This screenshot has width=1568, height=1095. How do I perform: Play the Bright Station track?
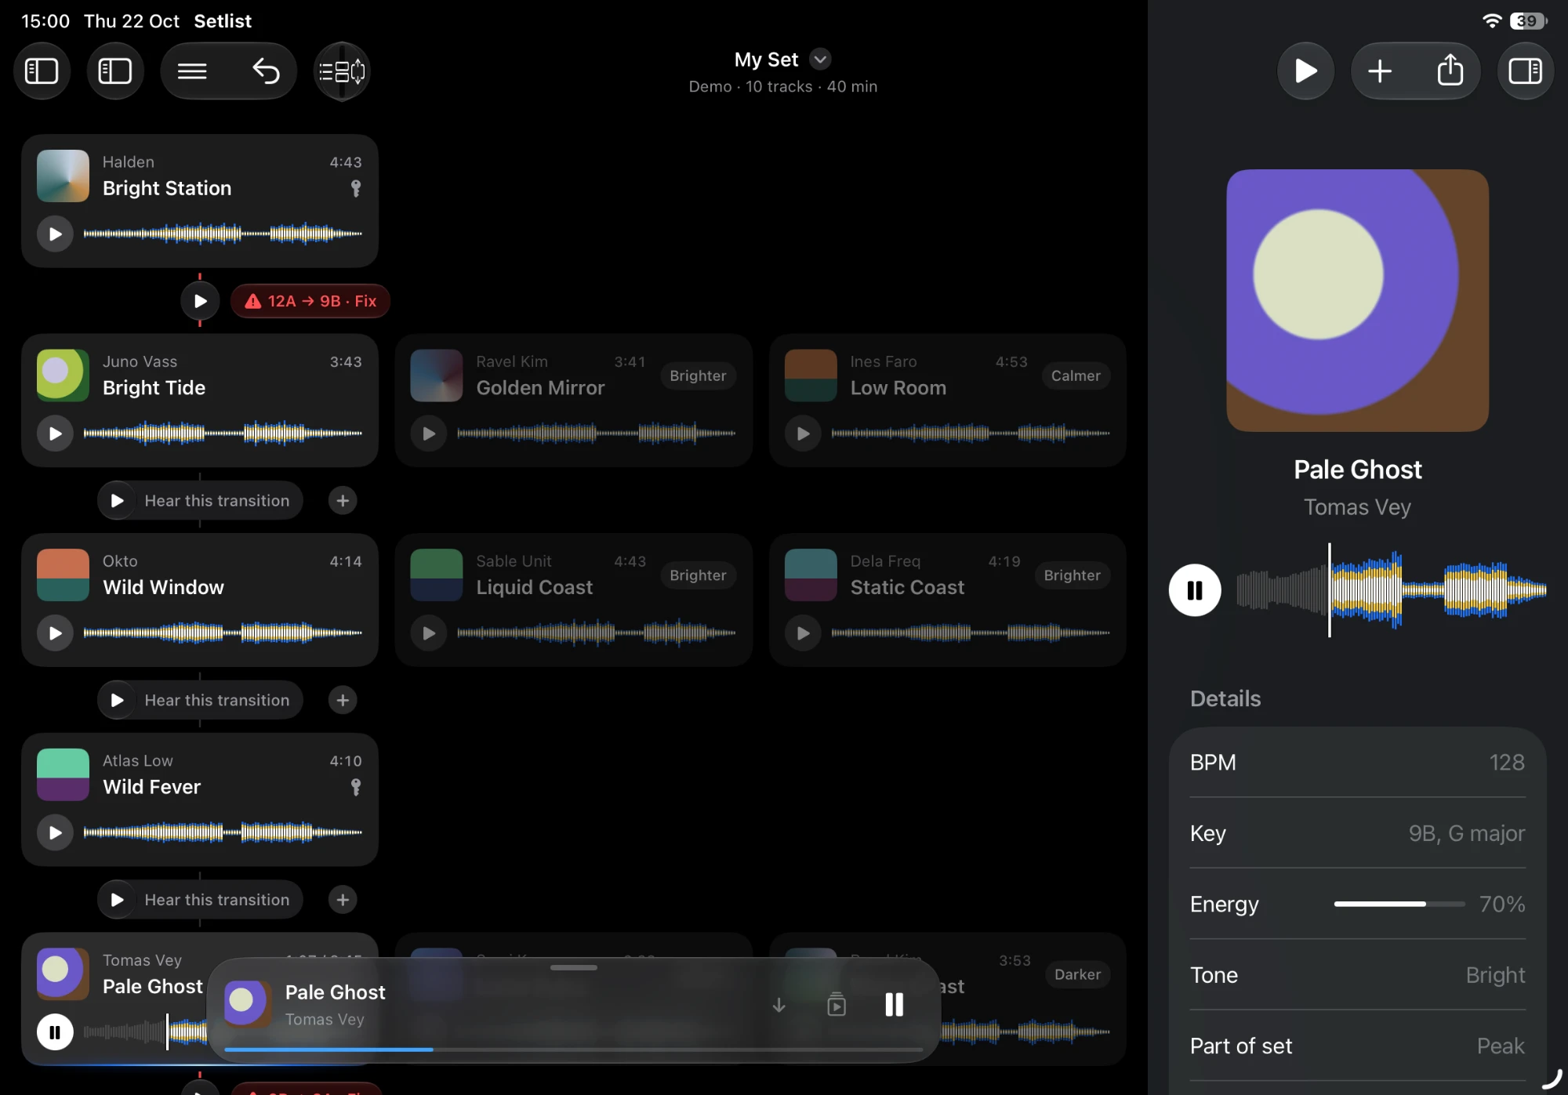(55, 234)
